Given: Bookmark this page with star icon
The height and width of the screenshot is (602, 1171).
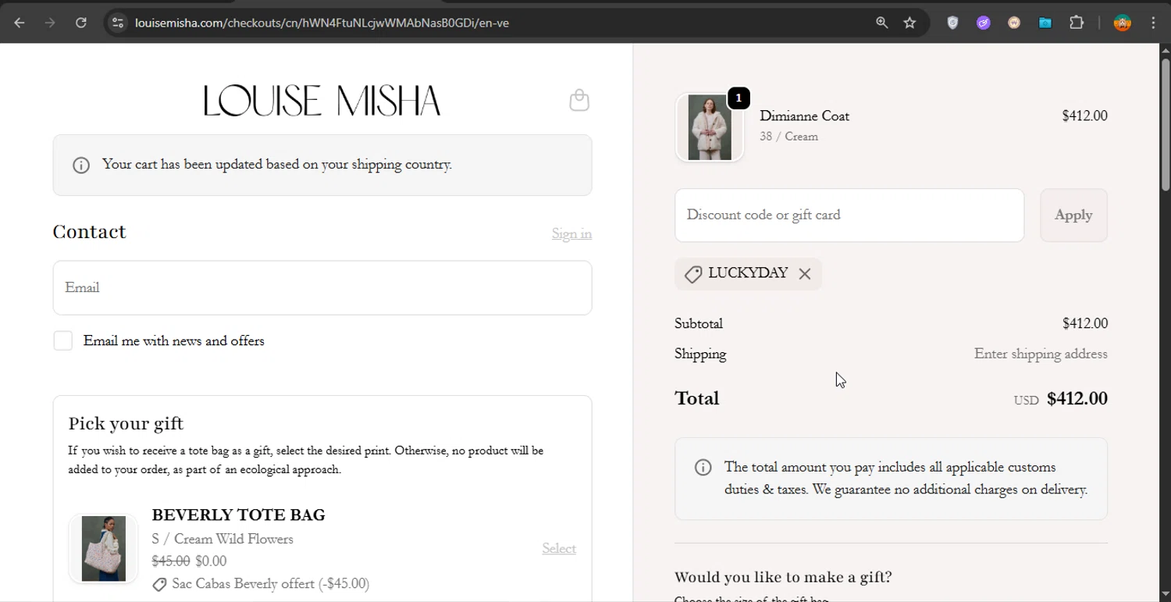Looking at the screenshot, I should pyautogui.click(x=909, y=23).
